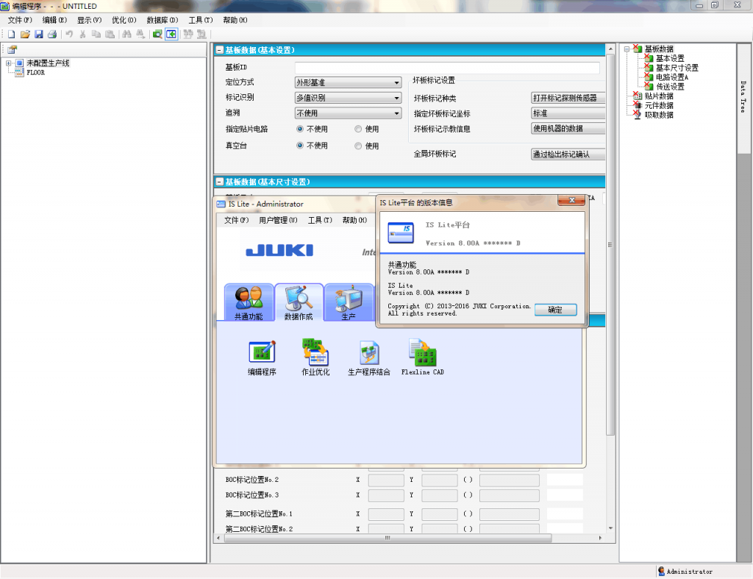This screenshot has width=753, height=579.
Task: Open 用户管理(U) menu in IS Lite
Action: click(x=278, y=220)
